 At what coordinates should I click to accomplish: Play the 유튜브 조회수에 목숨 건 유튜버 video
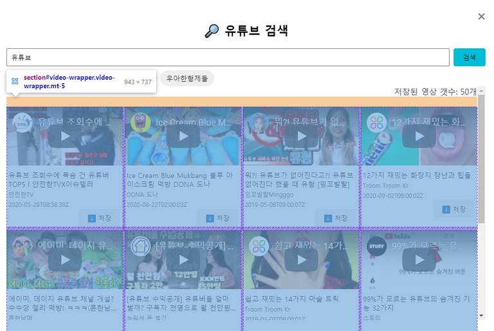coord(65,136)
